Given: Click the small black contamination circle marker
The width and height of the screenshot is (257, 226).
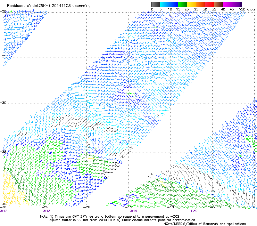Looking at the screenshot, I should (x=152, y=174).
